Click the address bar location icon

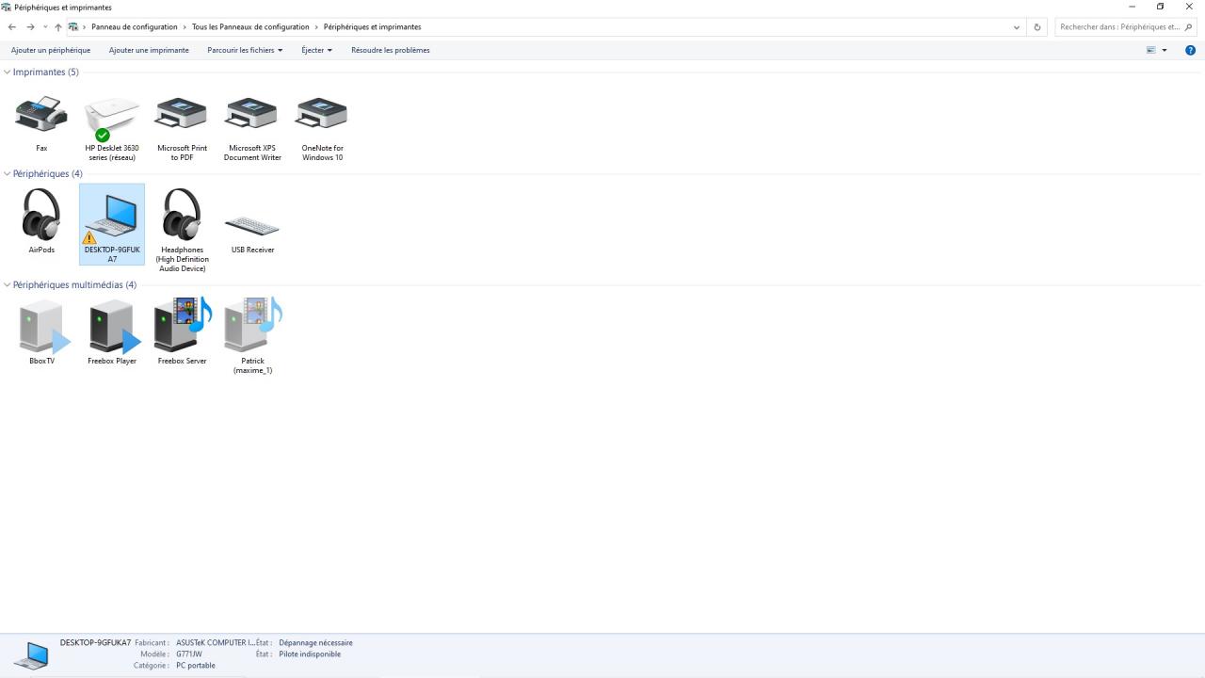(x=73, y=27)
